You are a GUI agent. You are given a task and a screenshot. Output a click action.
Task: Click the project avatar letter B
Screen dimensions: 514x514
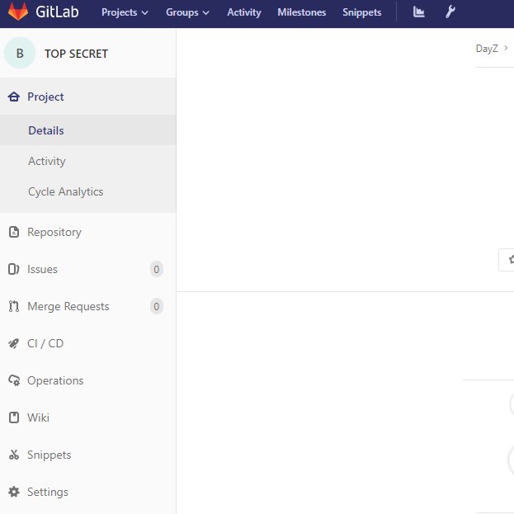20,53
